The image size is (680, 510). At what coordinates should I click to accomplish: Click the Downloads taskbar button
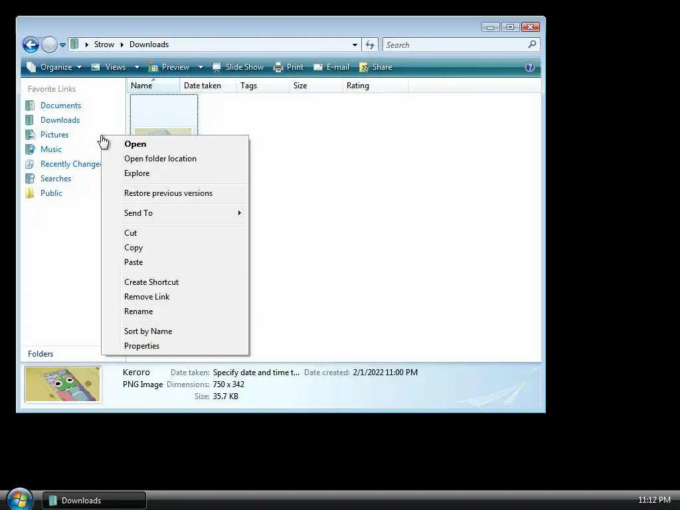click(94, 501)
